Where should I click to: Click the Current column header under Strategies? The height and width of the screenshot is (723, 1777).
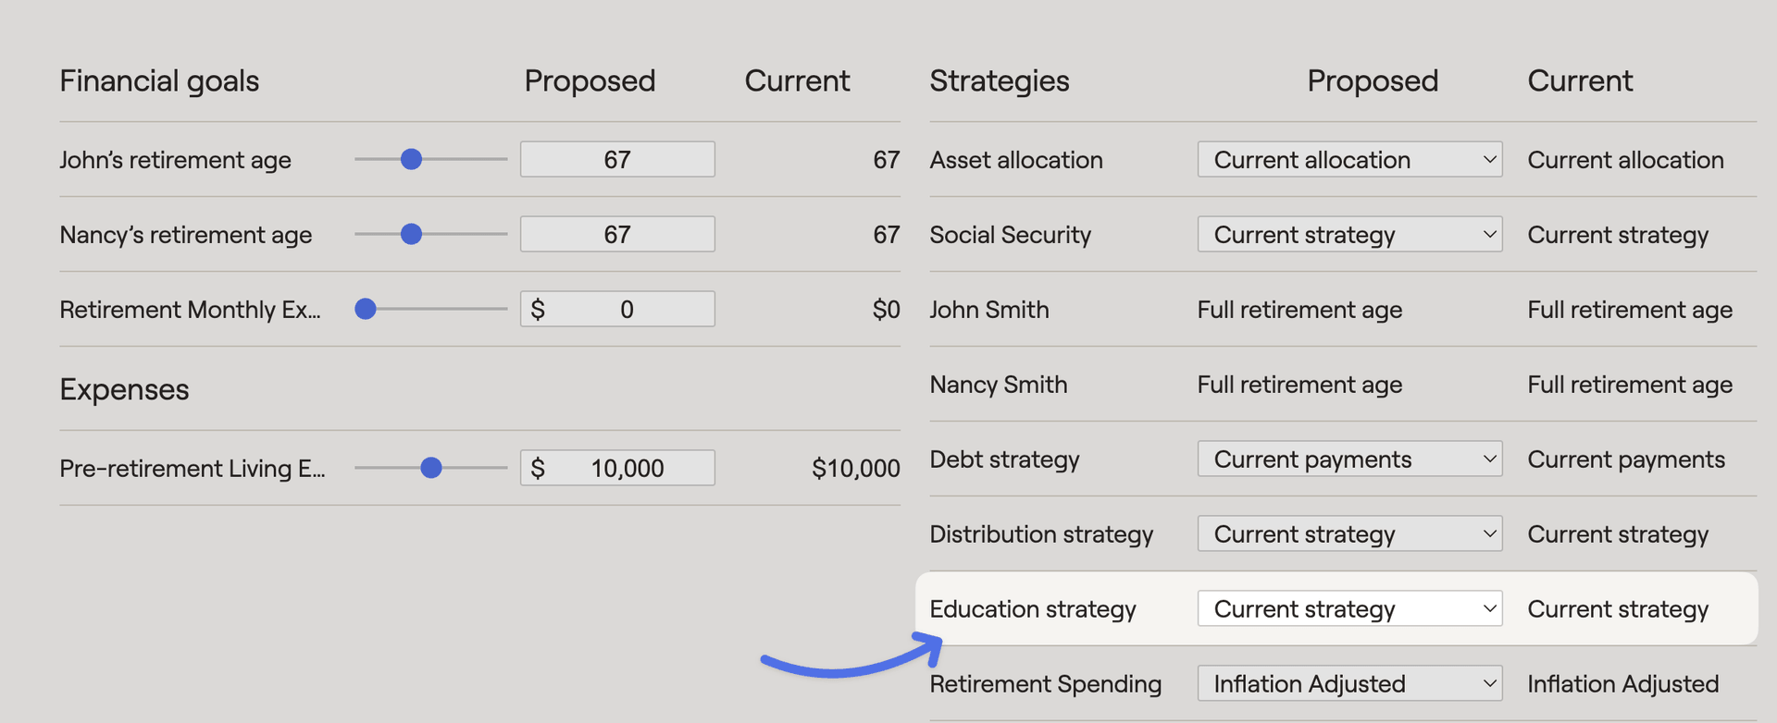pos(1579,80)
